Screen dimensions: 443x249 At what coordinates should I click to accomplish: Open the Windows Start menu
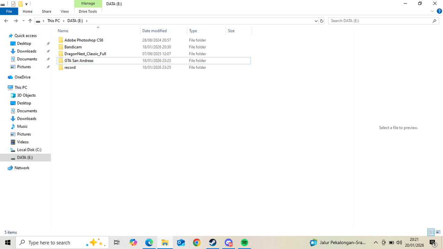click(8, 242)
